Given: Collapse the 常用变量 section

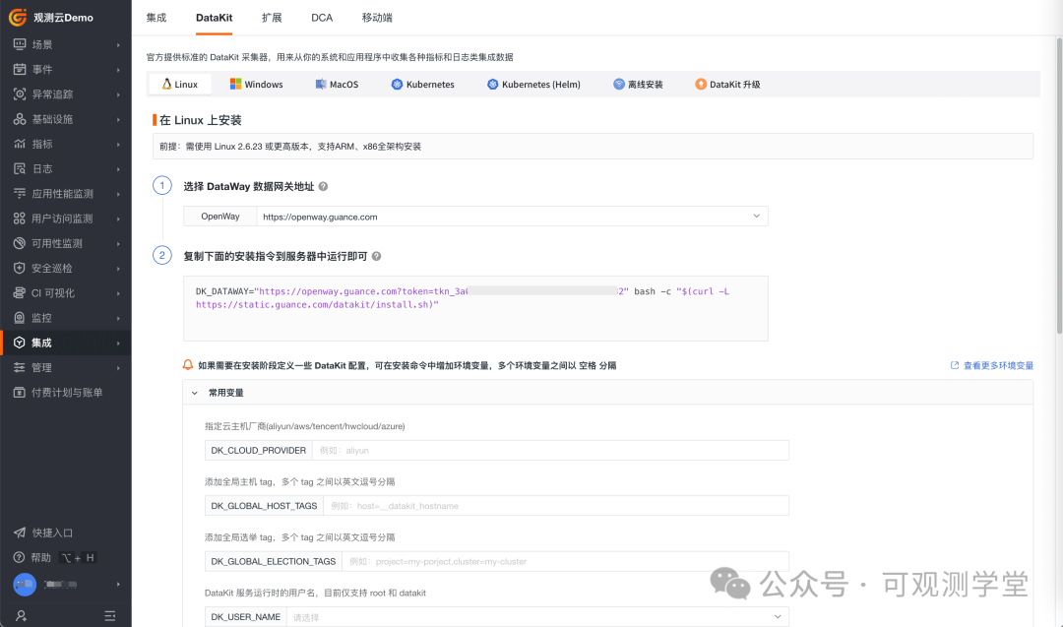Looking at the screenshot, I should click(x=195, y=393).
